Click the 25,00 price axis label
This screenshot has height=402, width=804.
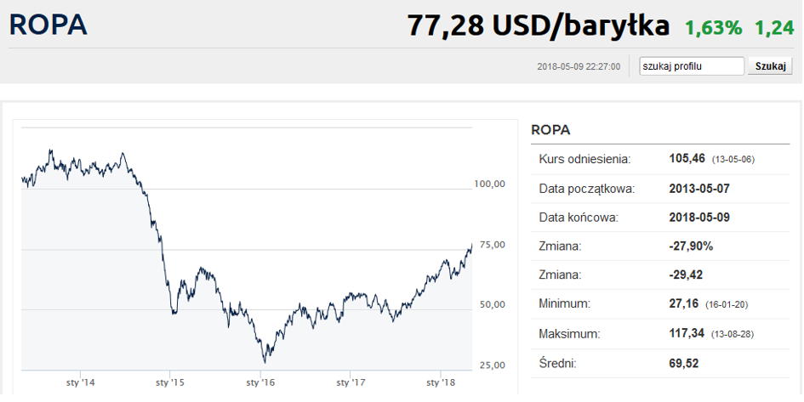click(x=492, y=365)
